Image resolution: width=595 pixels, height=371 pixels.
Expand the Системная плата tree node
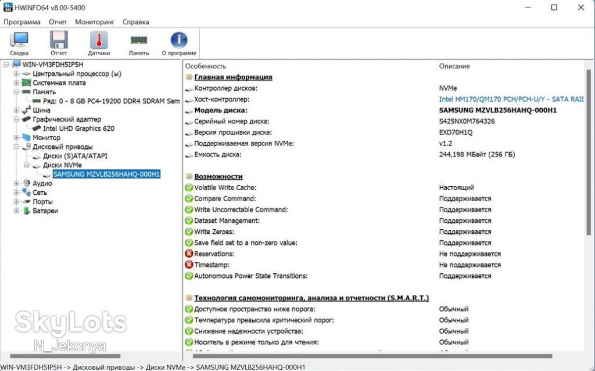point(16,83)
